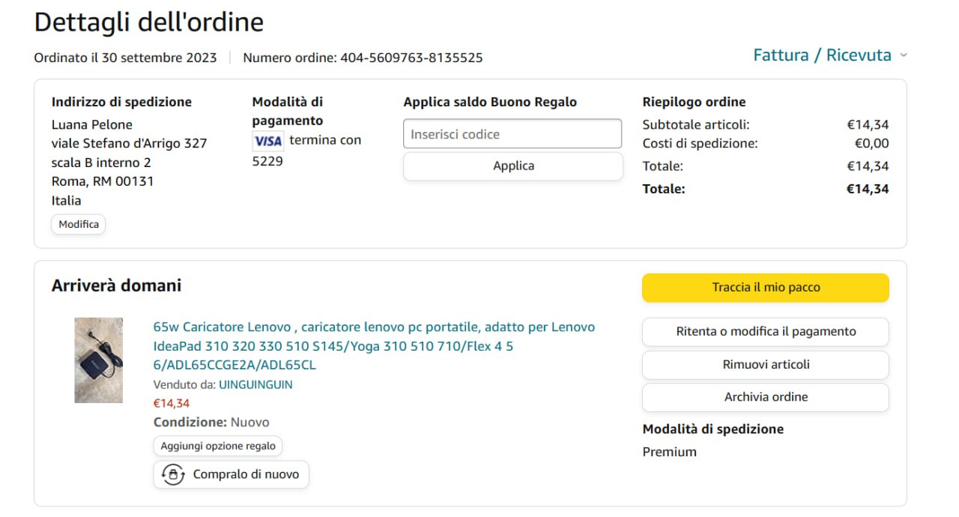Select Ritenta o modifica il pagamento
959x517 pixels.
tap(765, 331)
